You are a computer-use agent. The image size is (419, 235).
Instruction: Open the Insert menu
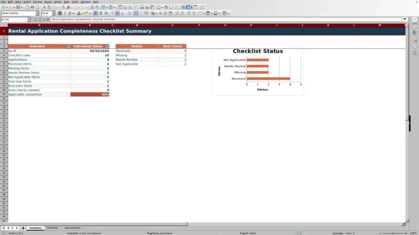27,2
